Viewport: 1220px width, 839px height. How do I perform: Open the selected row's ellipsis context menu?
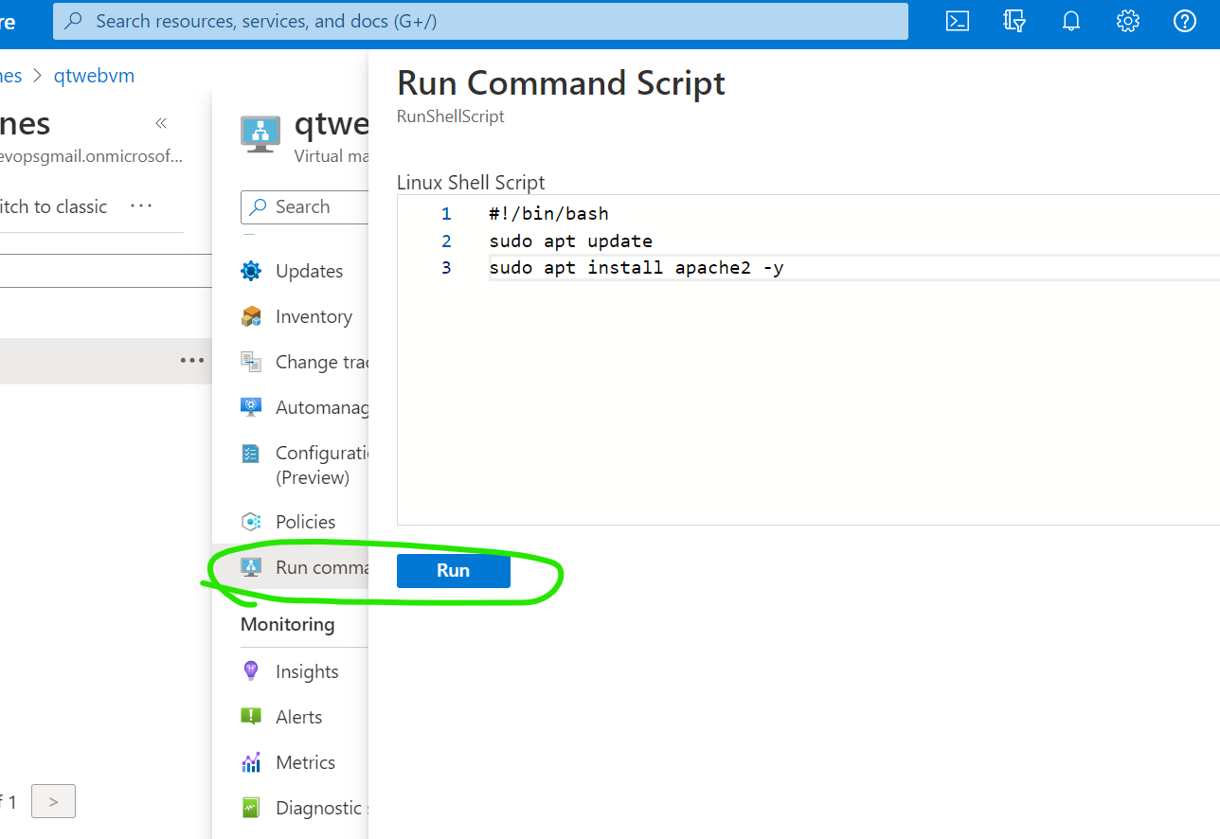[192, 361]
